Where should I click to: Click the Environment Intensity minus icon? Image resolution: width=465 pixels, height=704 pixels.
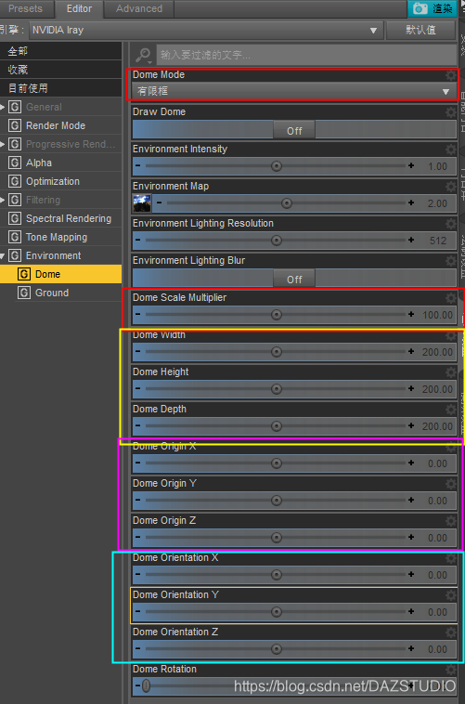pyautogui.click(x=137, y=166)
